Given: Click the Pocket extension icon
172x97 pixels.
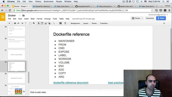Looking at the screenshot, I should coord(161,10).
